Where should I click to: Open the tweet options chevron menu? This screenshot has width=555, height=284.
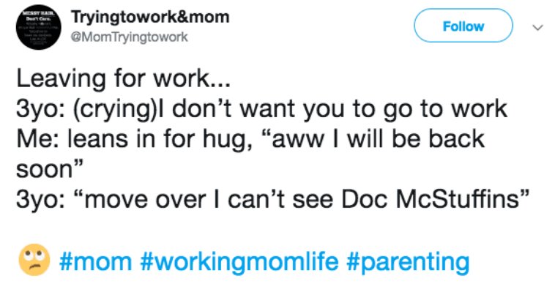point(537,27)
